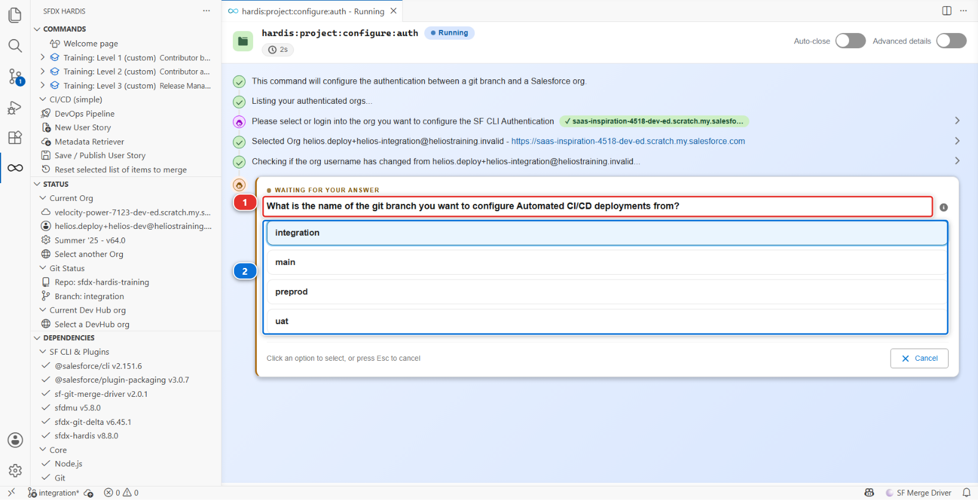Select the uat branch option
The width and height of the screenshot is (978, 500).
click(x=606, y=321)
